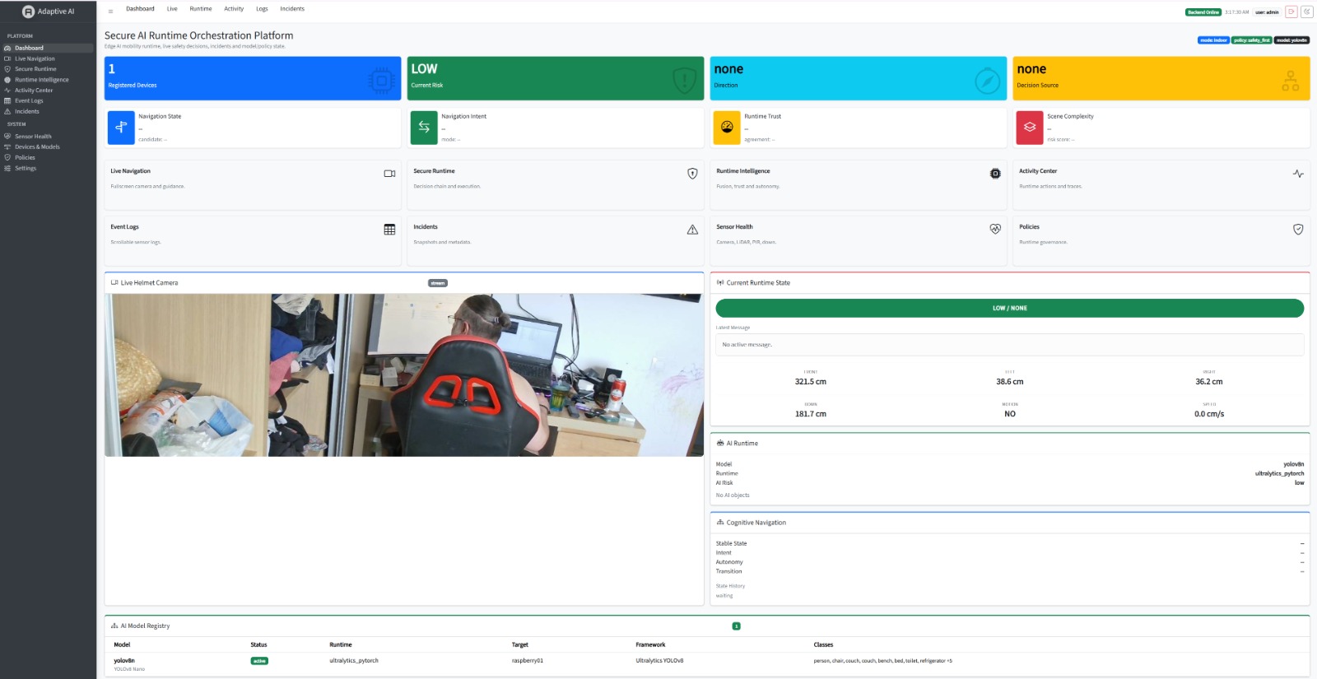Click the Adaptive AI logo
Screen dimensions: 1317x679
tap(48, 12)
